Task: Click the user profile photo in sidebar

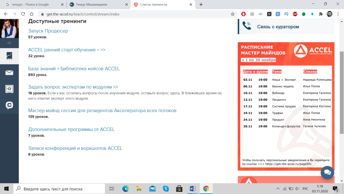Action: [9, 29]
